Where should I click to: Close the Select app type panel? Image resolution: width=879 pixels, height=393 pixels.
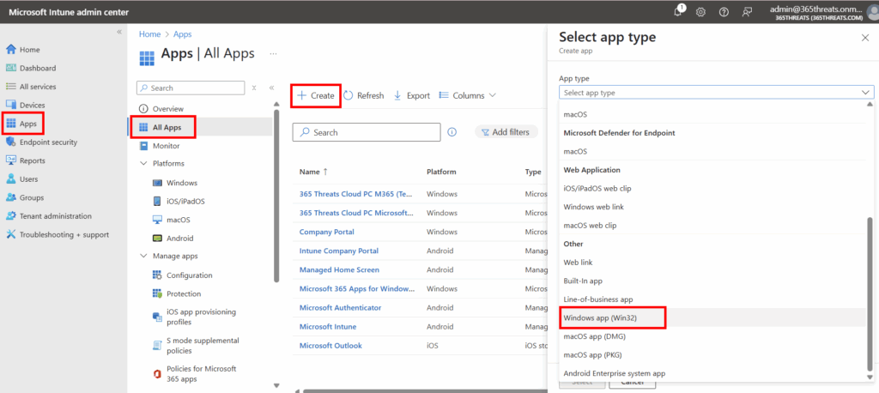(865, 38)
